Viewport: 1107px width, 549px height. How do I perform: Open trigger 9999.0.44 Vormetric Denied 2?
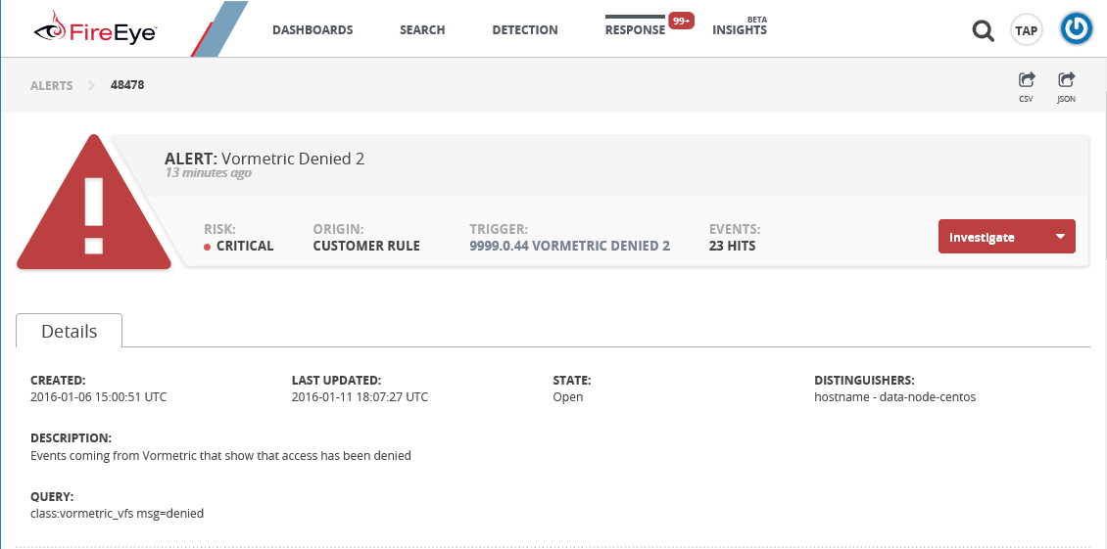pyautogui.click(x=570, y=246)
